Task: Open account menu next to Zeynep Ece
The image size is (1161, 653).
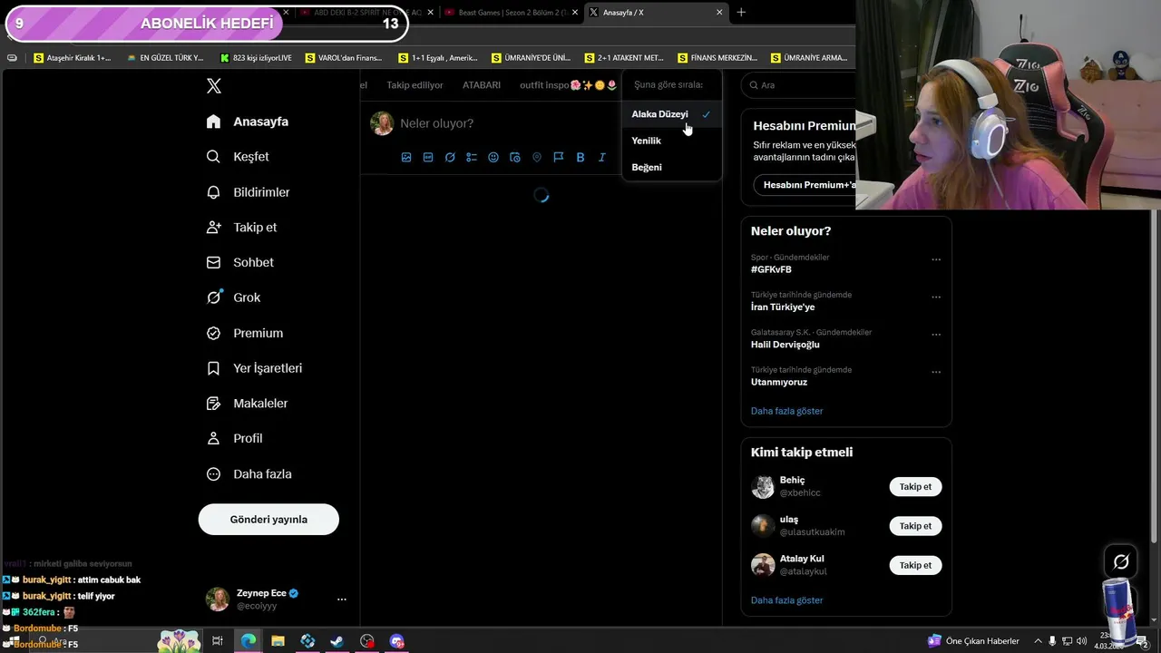Action: coord(341,599)
